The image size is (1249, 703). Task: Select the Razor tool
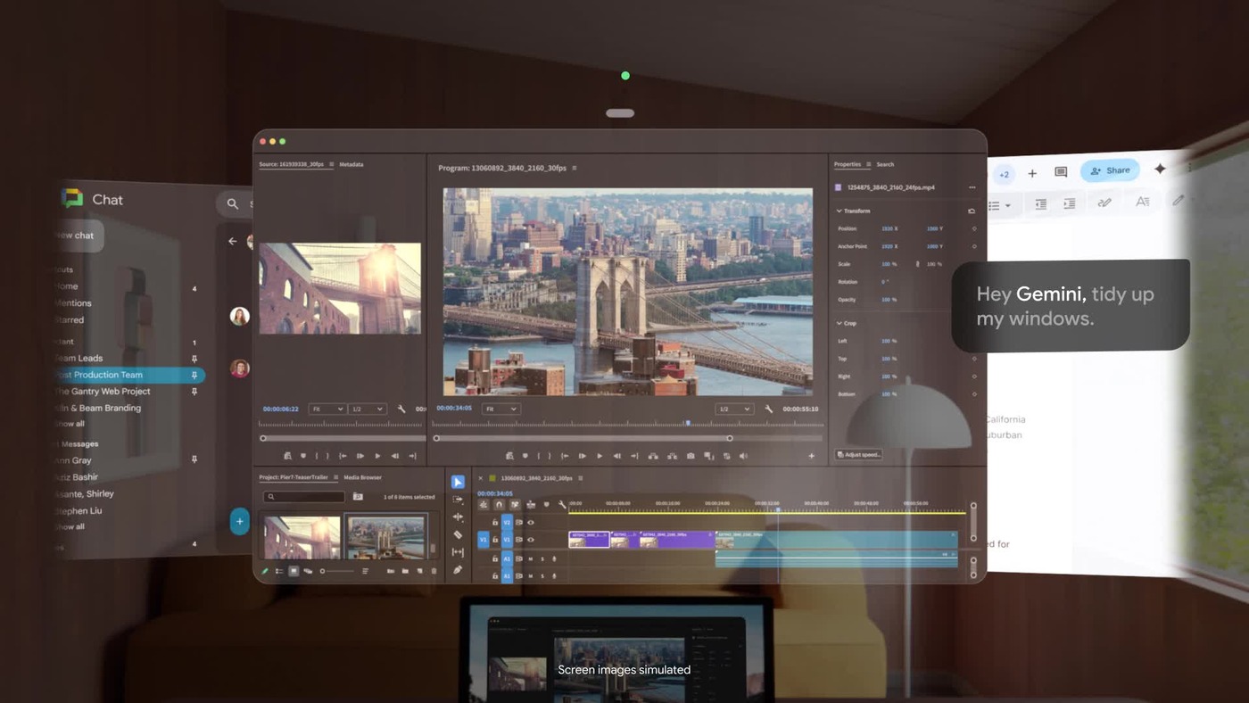[x=458, y=534]
